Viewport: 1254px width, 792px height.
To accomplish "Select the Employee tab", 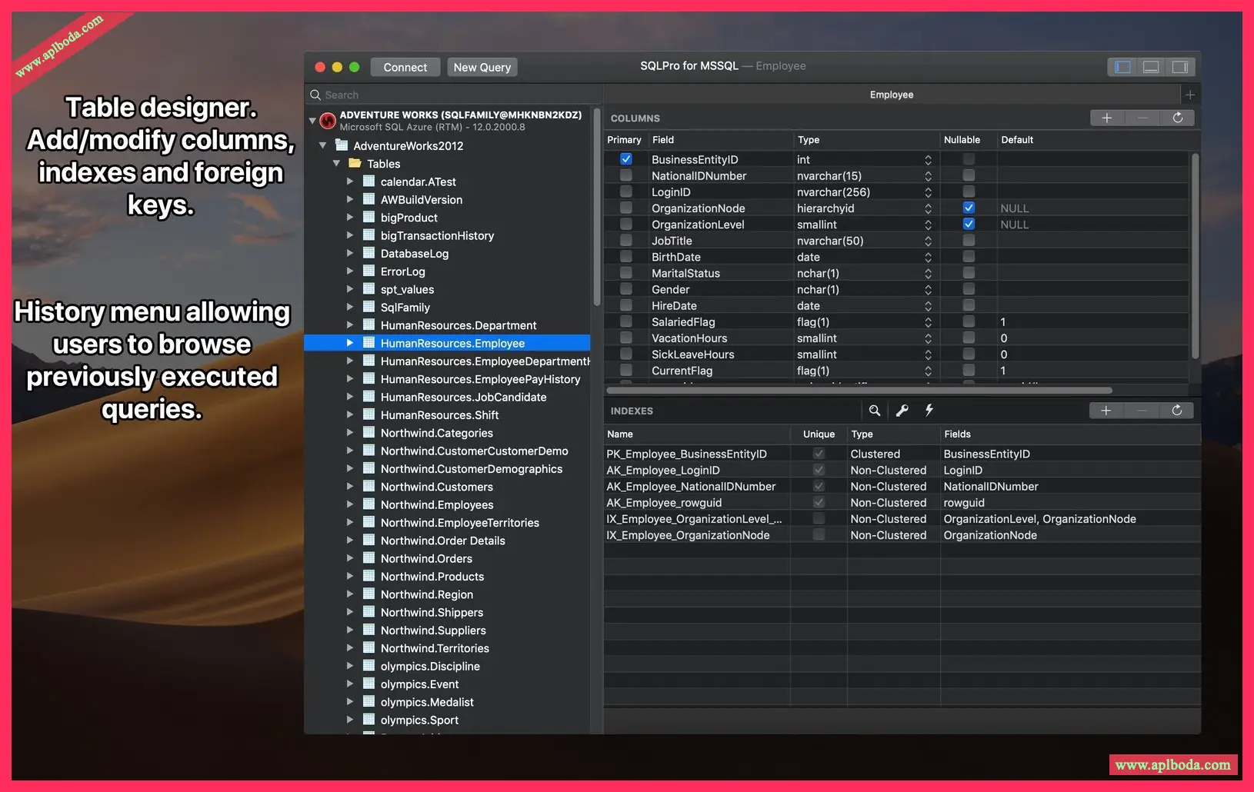I will (x=892, y=95).
